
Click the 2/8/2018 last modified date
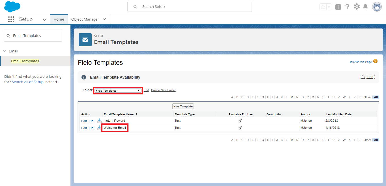click(x=332, y=121)
